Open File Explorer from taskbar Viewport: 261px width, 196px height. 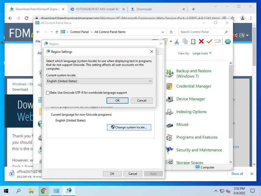[x=31, y=191]
